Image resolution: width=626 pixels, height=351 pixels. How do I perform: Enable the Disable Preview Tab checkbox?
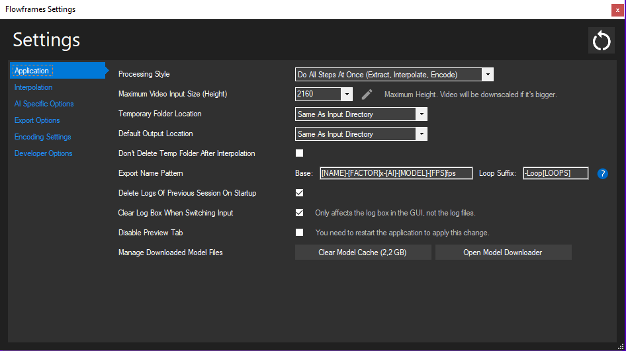pyautogui.click(x=299, y=233)
